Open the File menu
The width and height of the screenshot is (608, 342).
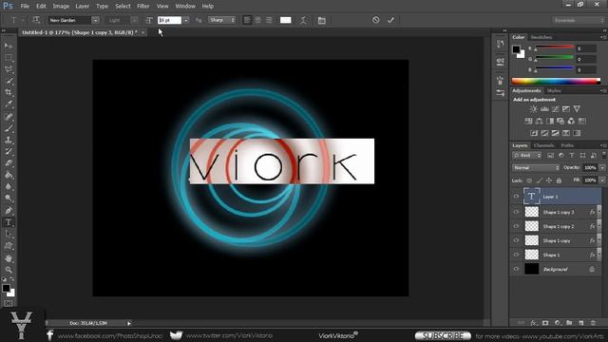coord(25,7)
